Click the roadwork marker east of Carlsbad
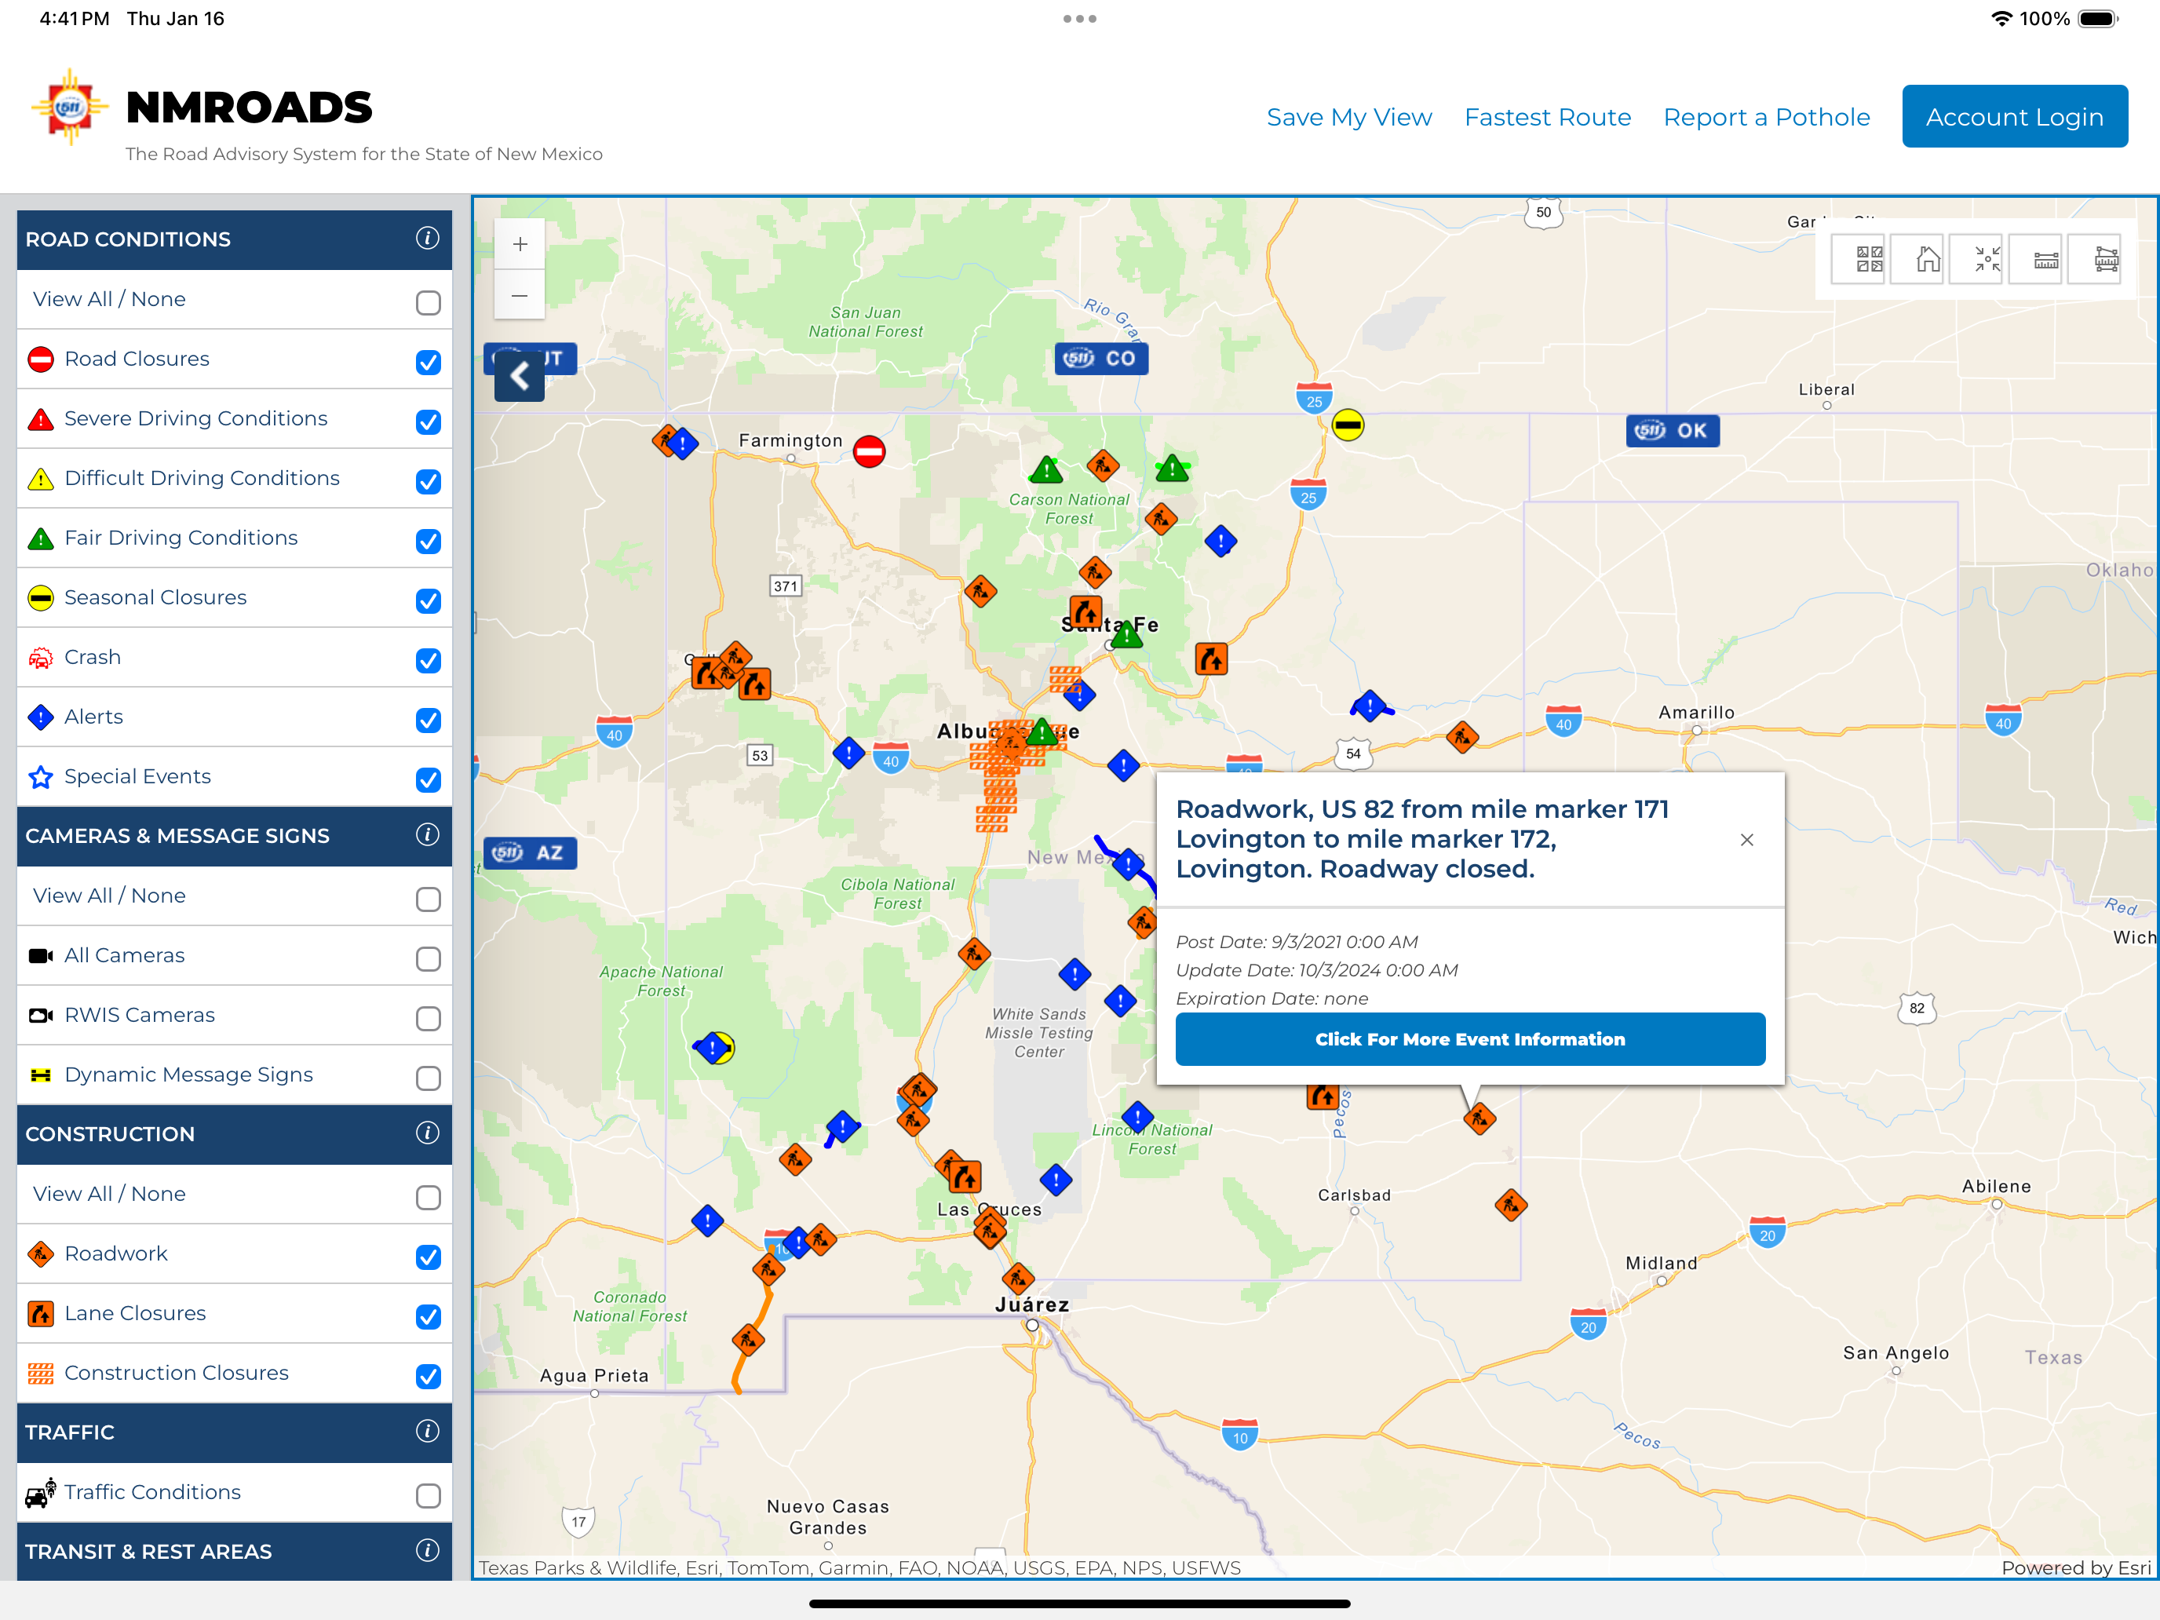The width and height of the screenshot is (2160, 1620). coord(1511,1205)
